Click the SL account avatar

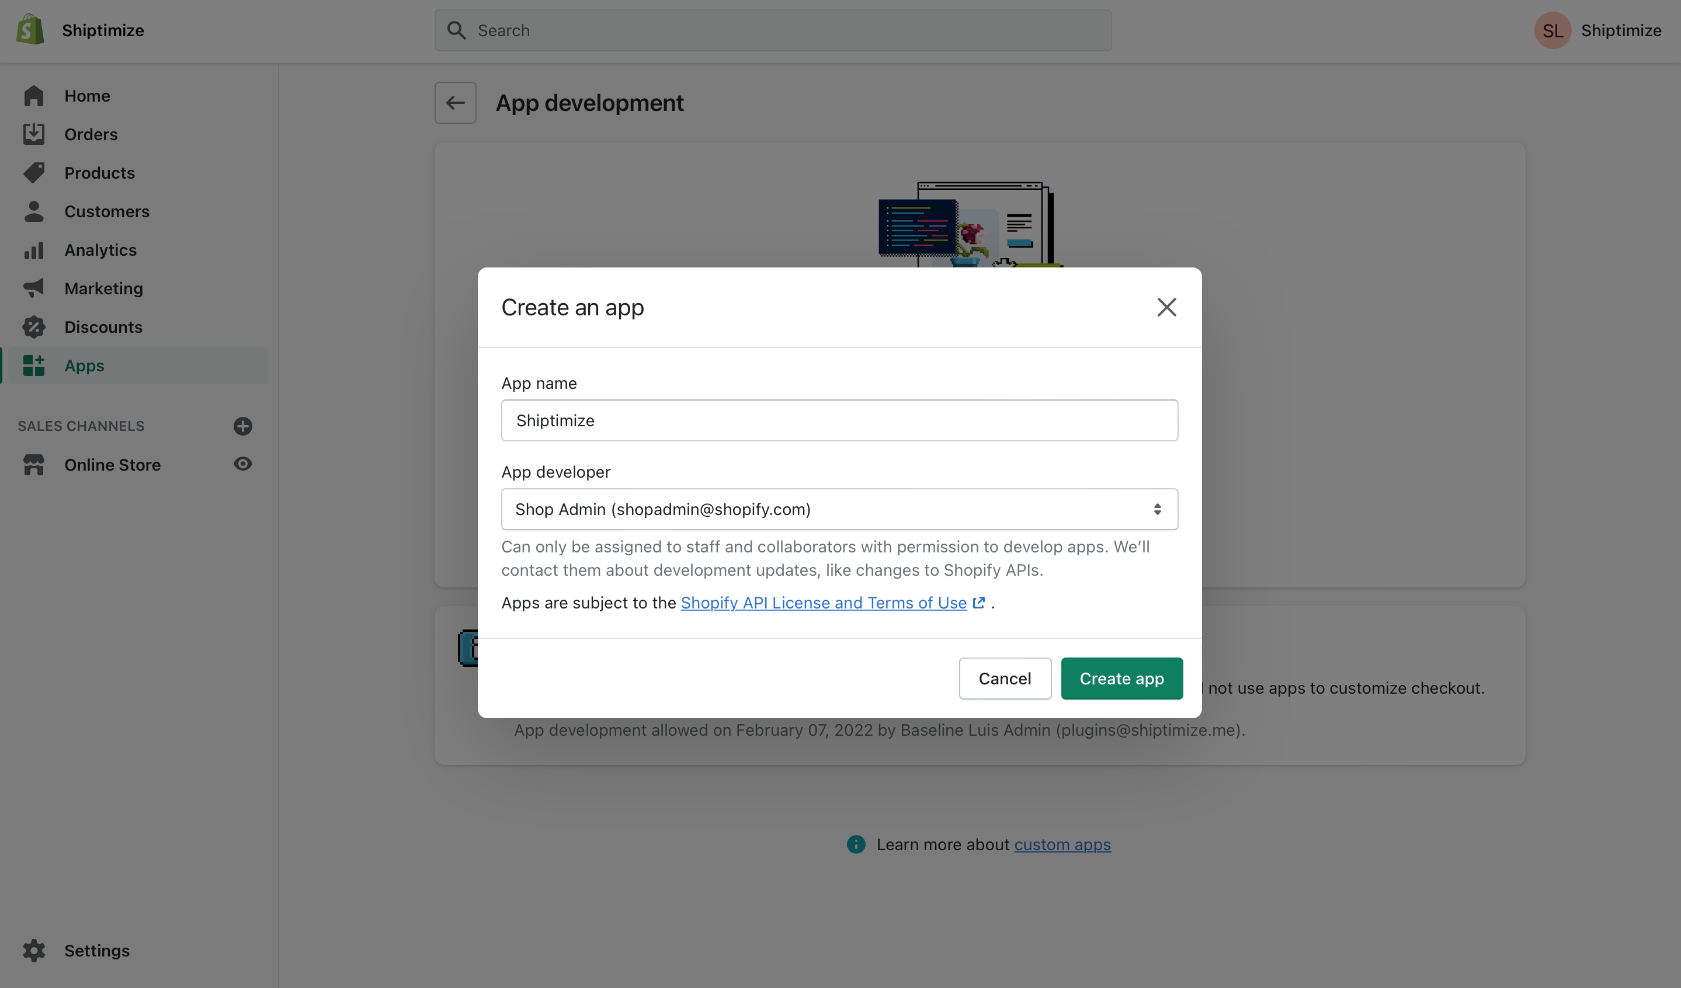click(1553, 30)
